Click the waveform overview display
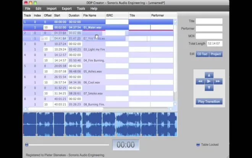 click(x=100, y=124)
